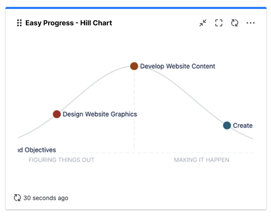
Task: Click the Figuring Things Out section label
Action: [x=62, y=160]
